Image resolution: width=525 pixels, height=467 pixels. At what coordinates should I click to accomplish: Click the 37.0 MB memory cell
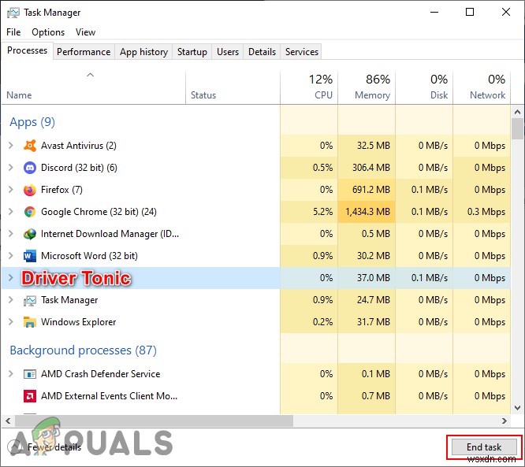click(367, 278)
